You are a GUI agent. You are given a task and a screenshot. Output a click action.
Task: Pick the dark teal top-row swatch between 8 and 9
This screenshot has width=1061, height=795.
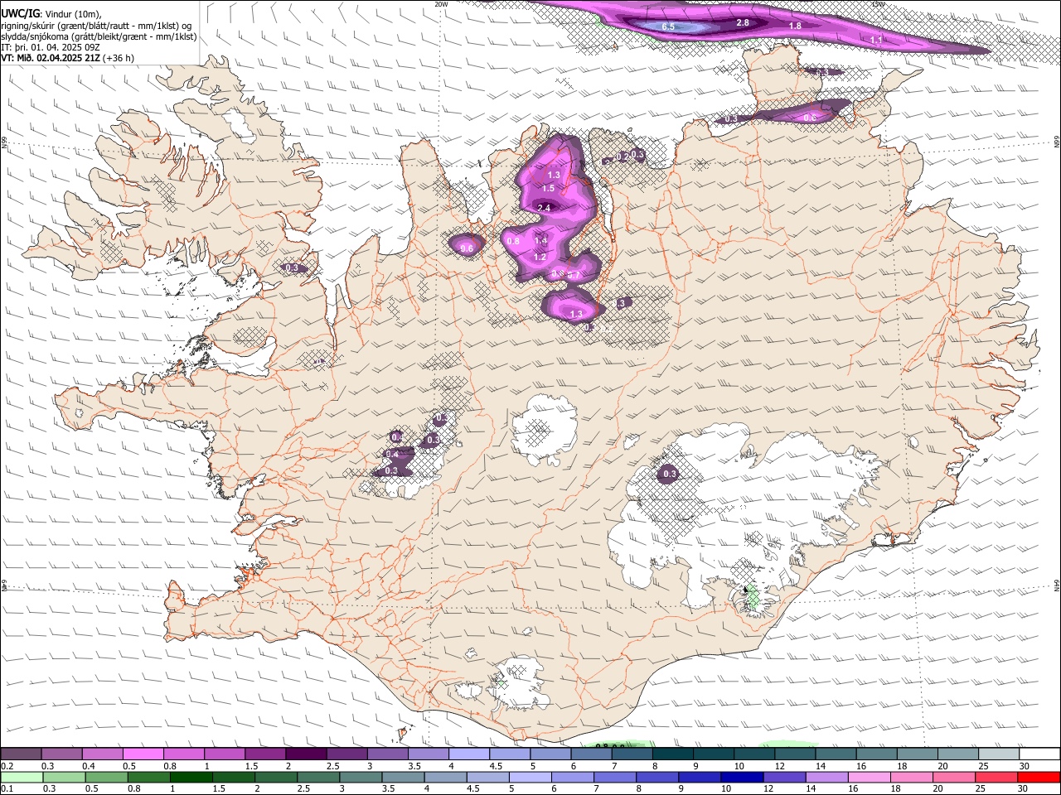[x=672, y=754]
